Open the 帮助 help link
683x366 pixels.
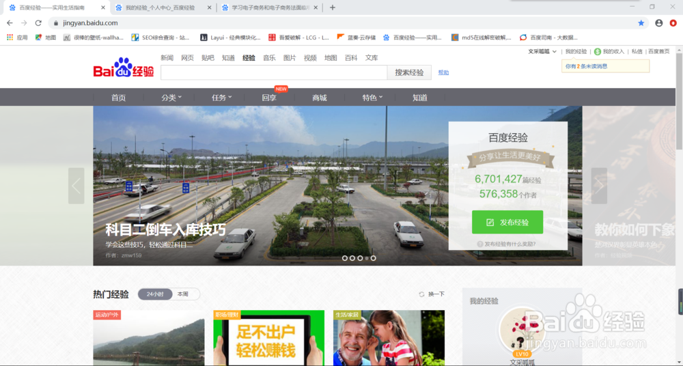443,72
